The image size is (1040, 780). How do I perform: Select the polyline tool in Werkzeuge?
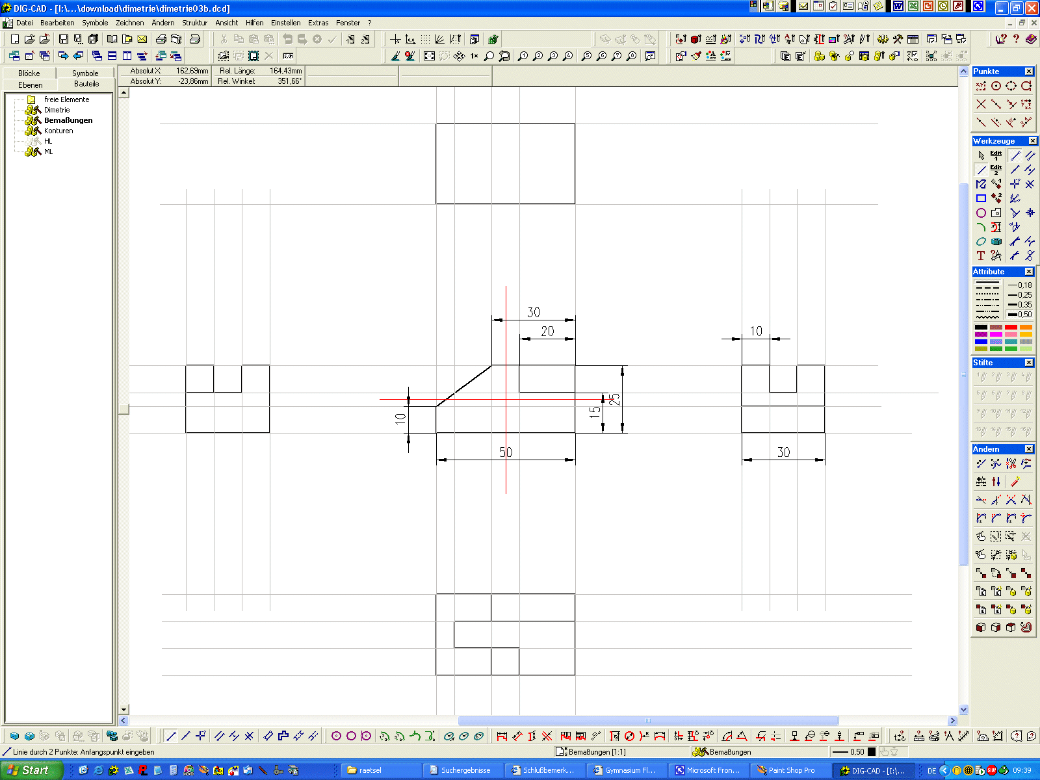tap(981, 184)
